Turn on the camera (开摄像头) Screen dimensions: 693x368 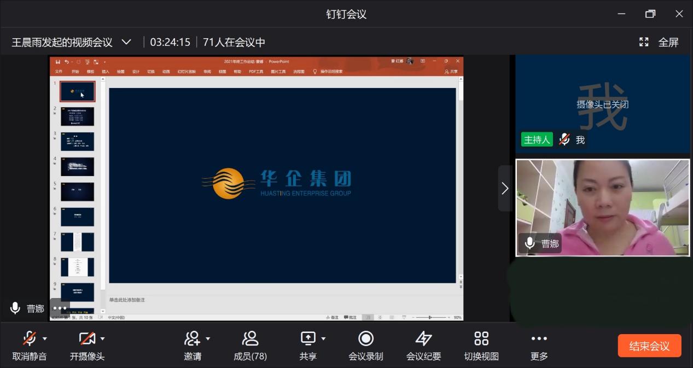point(86,339)
